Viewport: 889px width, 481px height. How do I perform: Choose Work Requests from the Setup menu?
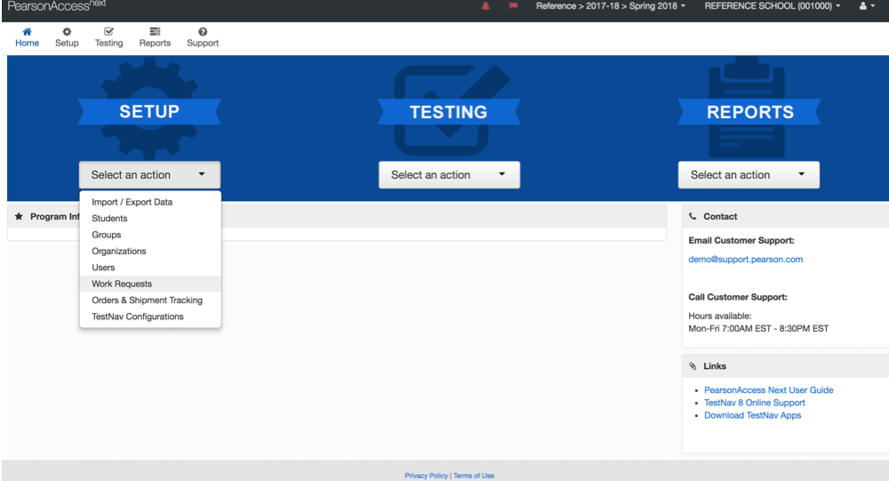pyautogui.click(x=150, y=284)
